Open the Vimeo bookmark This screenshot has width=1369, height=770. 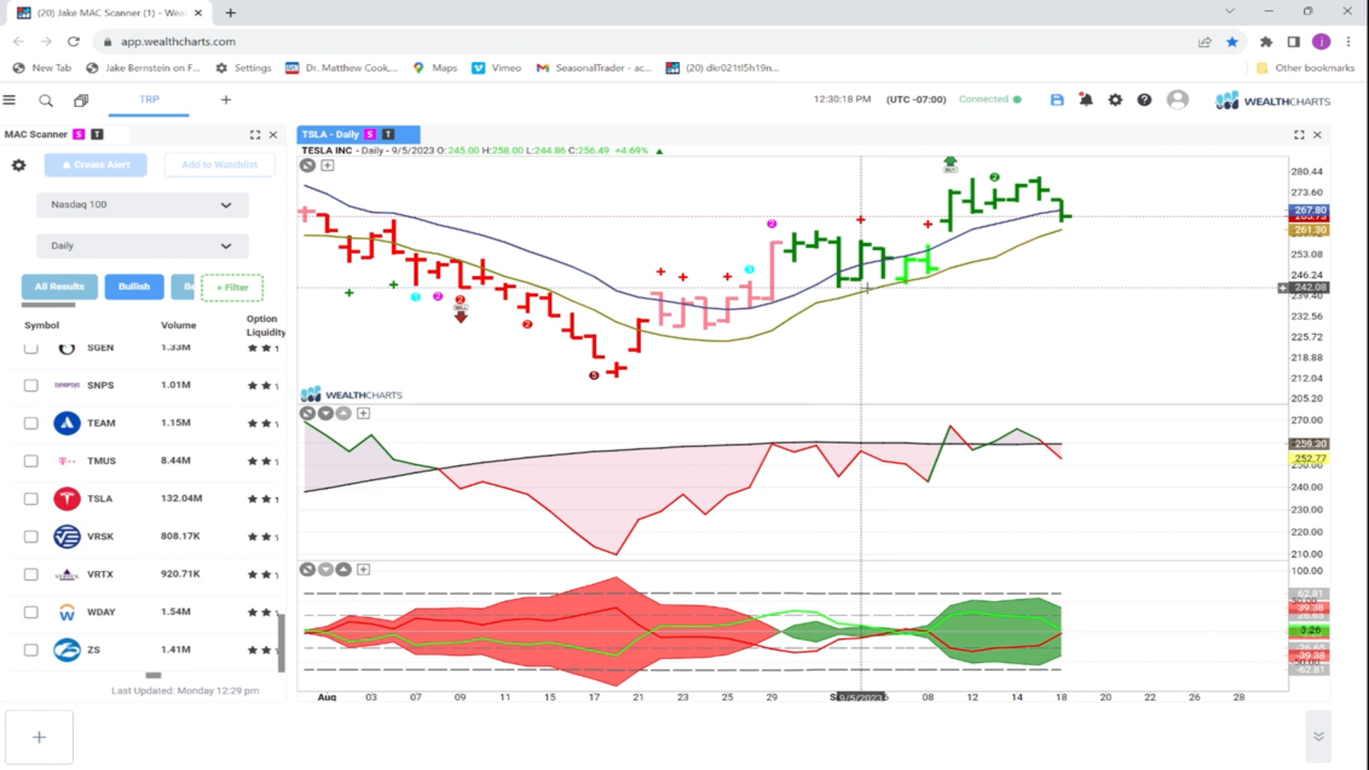(x=497, y=68)
